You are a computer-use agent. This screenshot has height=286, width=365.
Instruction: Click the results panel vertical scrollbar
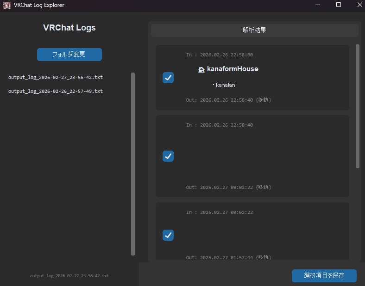(x=358, y=106)
